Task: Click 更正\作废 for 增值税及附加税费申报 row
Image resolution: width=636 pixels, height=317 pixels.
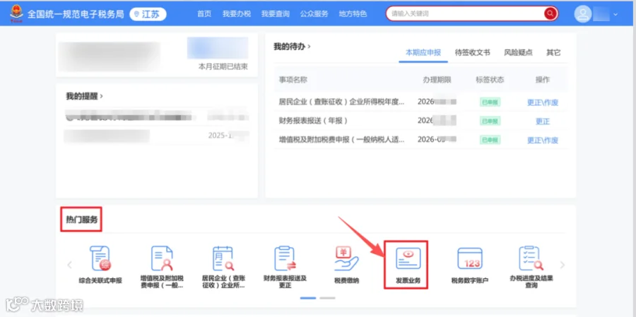Action: pos(543,140)
